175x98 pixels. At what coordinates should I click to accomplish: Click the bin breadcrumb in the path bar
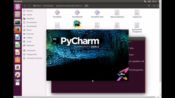(x=87, y=6)
